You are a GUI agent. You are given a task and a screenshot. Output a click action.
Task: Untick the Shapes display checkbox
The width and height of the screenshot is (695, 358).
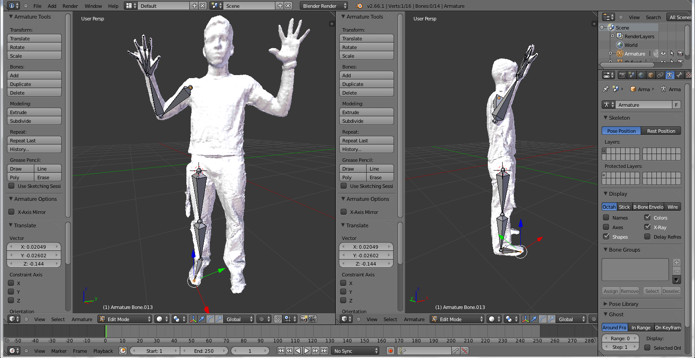[x=606, y=236]
